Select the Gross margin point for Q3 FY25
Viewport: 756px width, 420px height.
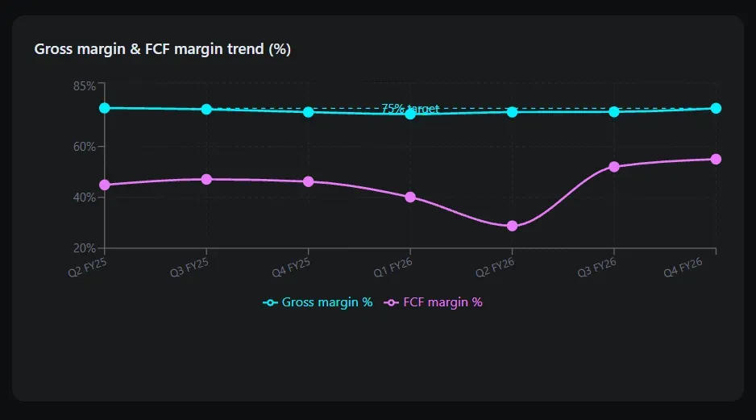206,109
